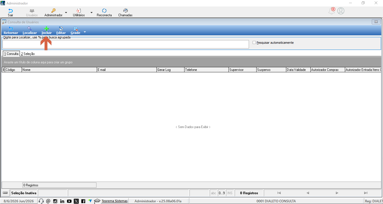Sort by the Nome column header
The width and height of the screenshot is (383, 204).
[59, 70]
